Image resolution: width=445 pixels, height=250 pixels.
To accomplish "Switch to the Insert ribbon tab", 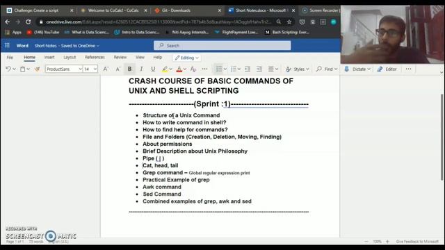I will pyautogui.click(x=49, y=57).
